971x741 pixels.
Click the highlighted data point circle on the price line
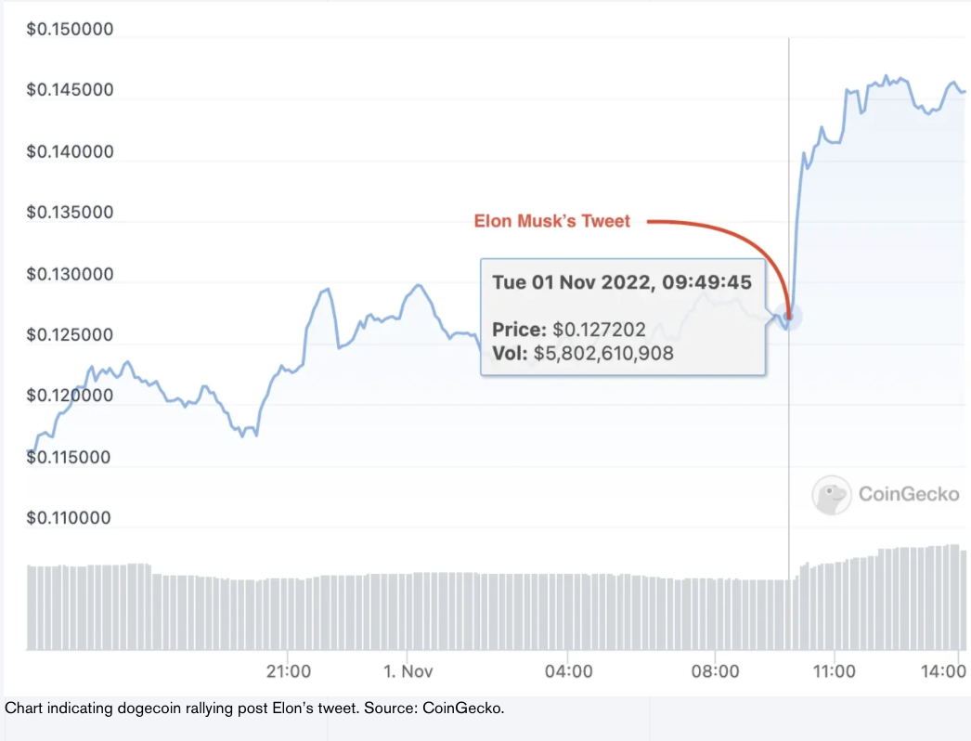[x=789, y=317]
